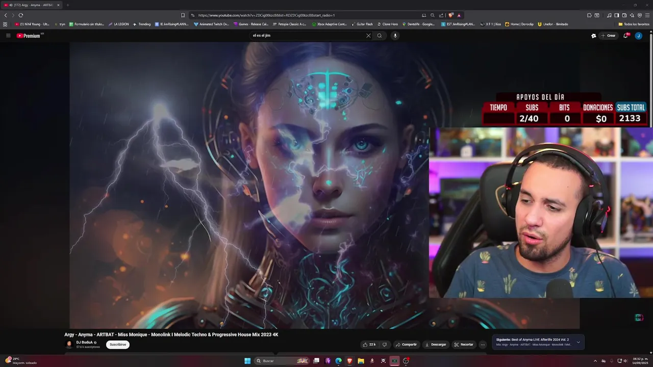Viewport: 653px width, 367px height.
Task: Open the DJ BuduA channel name link
Action: click(85, 343)
